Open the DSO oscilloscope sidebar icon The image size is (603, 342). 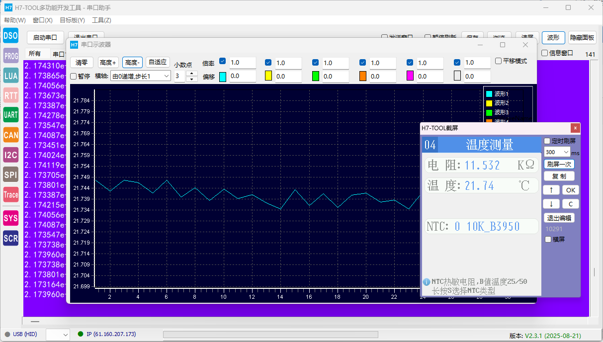pyautogui.click(x=10, y=36)
